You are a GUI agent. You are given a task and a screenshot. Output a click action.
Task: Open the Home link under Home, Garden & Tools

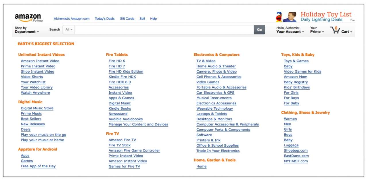tap(201, 167)
